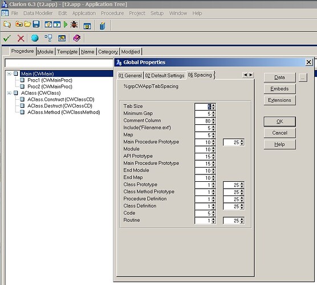The image size is (317, 285).
Task: Run the application with green arrow
Action: click(x=66, y=25)
